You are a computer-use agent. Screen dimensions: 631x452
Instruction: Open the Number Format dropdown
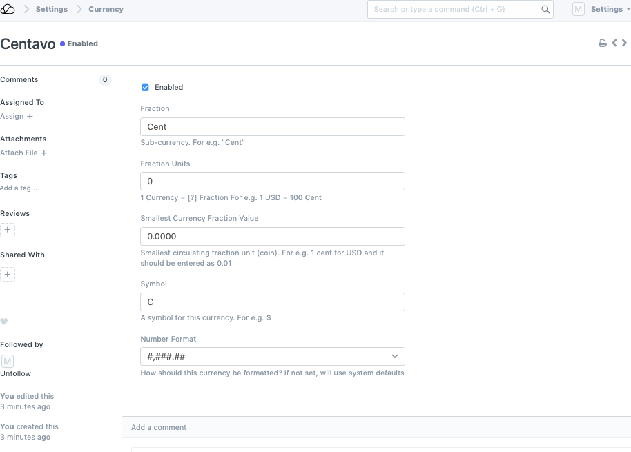click(272, 357)
